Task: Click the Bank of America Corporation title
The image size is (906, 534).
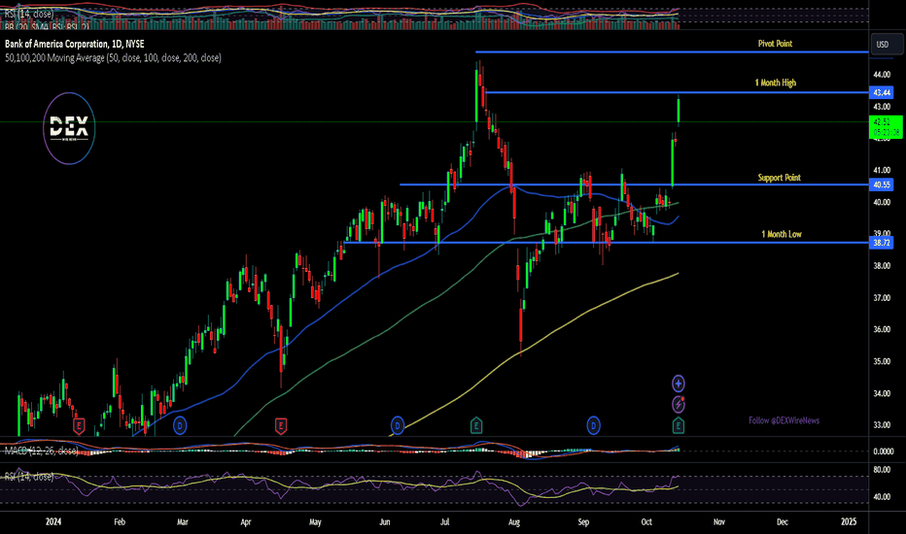Action: tap(75, 44)
